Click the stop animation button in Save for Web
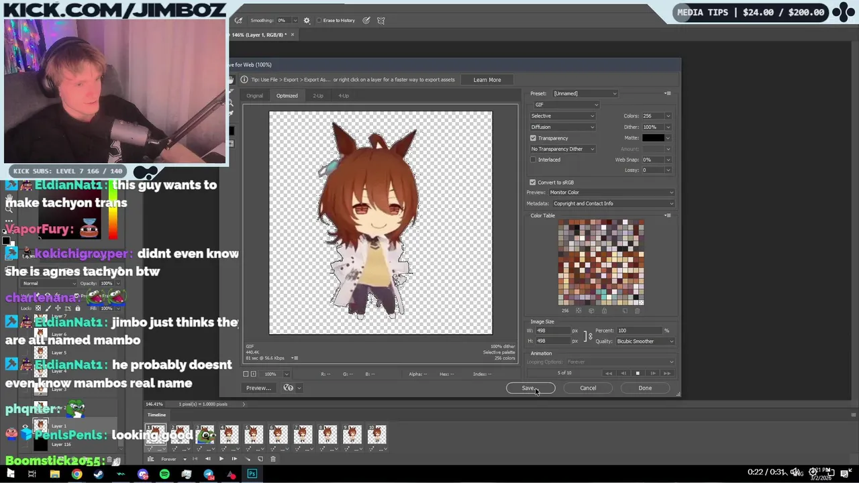The width and height of the screenshot is (859, 483). pos(638,373)
